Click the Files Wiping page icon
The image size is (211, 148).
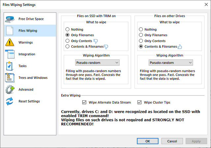[x=10, y=31]
